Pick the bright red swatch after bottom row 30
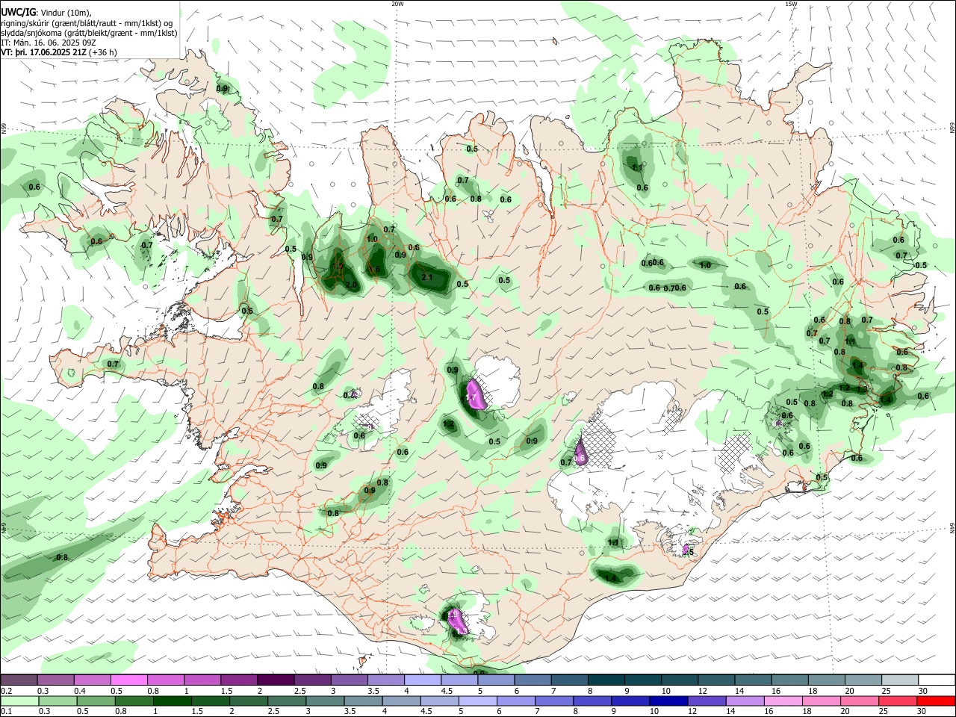The image size is (956, 717). click(x=937, y=701)
